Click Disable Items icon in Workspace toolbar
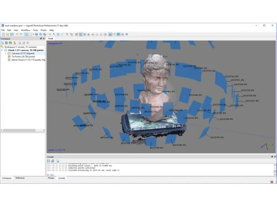Viewport: 277px width, 207px height. click(24, 43)
